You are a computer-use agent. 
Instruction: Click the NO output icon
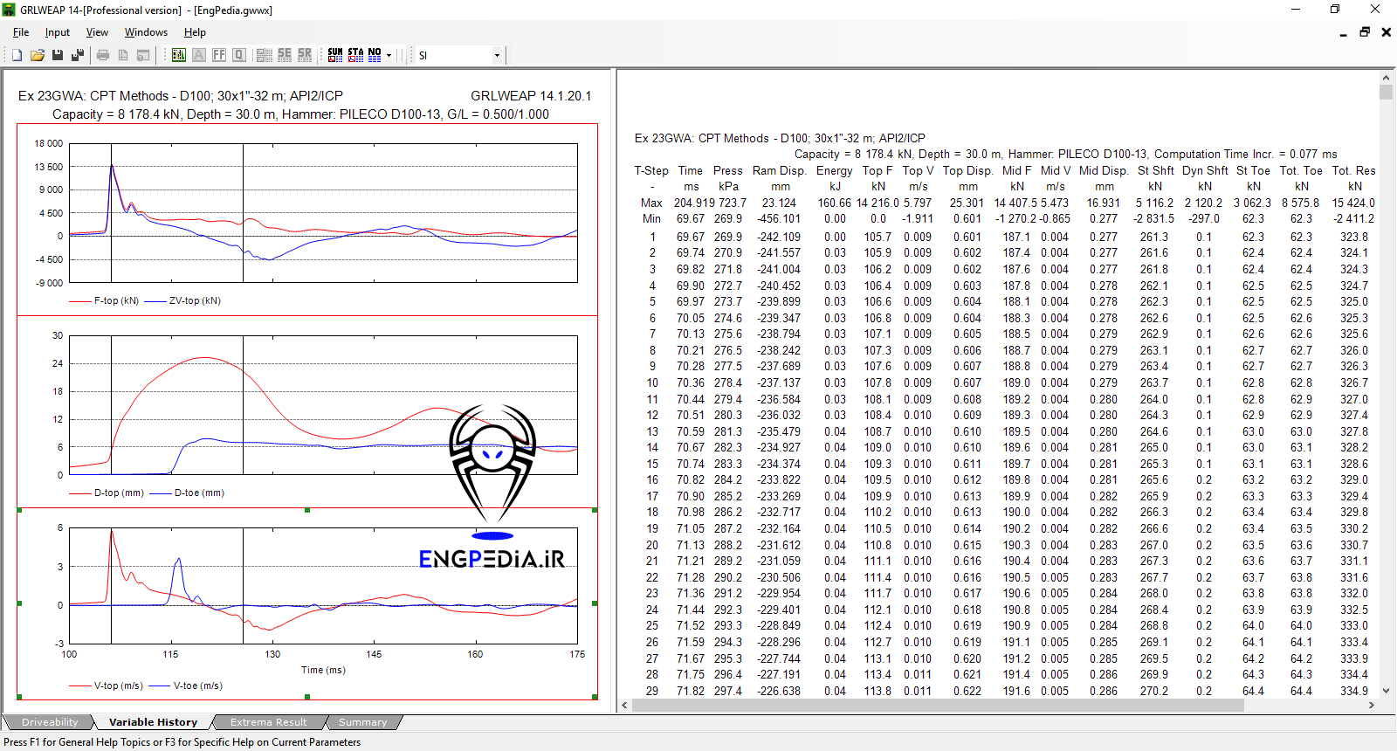375,55
